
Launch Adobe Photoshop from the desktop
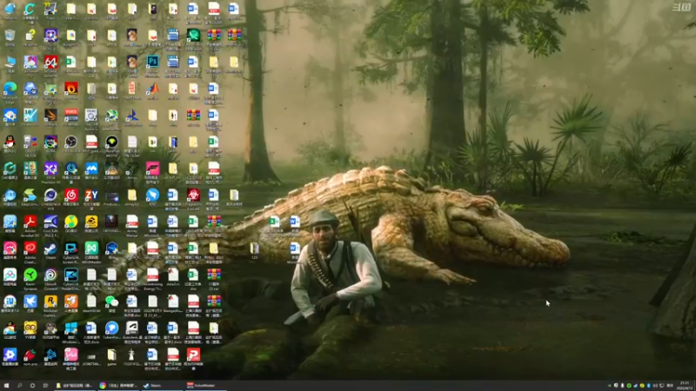coord(153,65)
